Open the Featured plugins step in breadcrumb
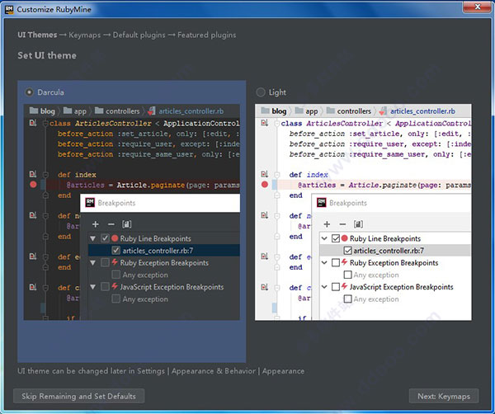This screenshot has width=495, height=414. [206, 35]
